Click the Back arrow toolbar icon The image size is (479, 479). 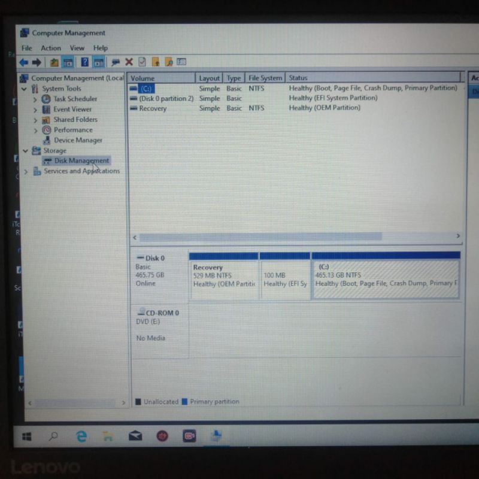23,62
